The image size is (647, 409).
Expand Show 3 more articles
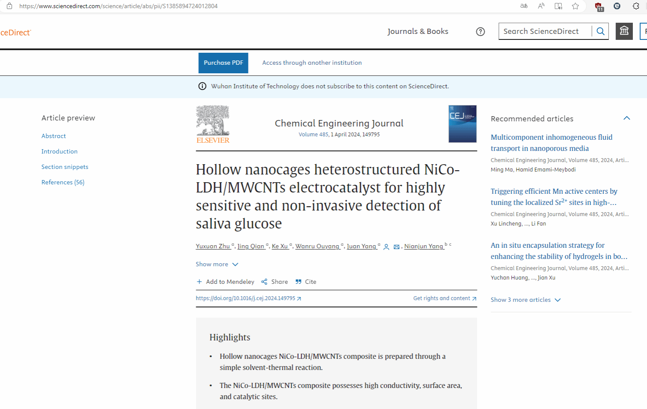525,300
